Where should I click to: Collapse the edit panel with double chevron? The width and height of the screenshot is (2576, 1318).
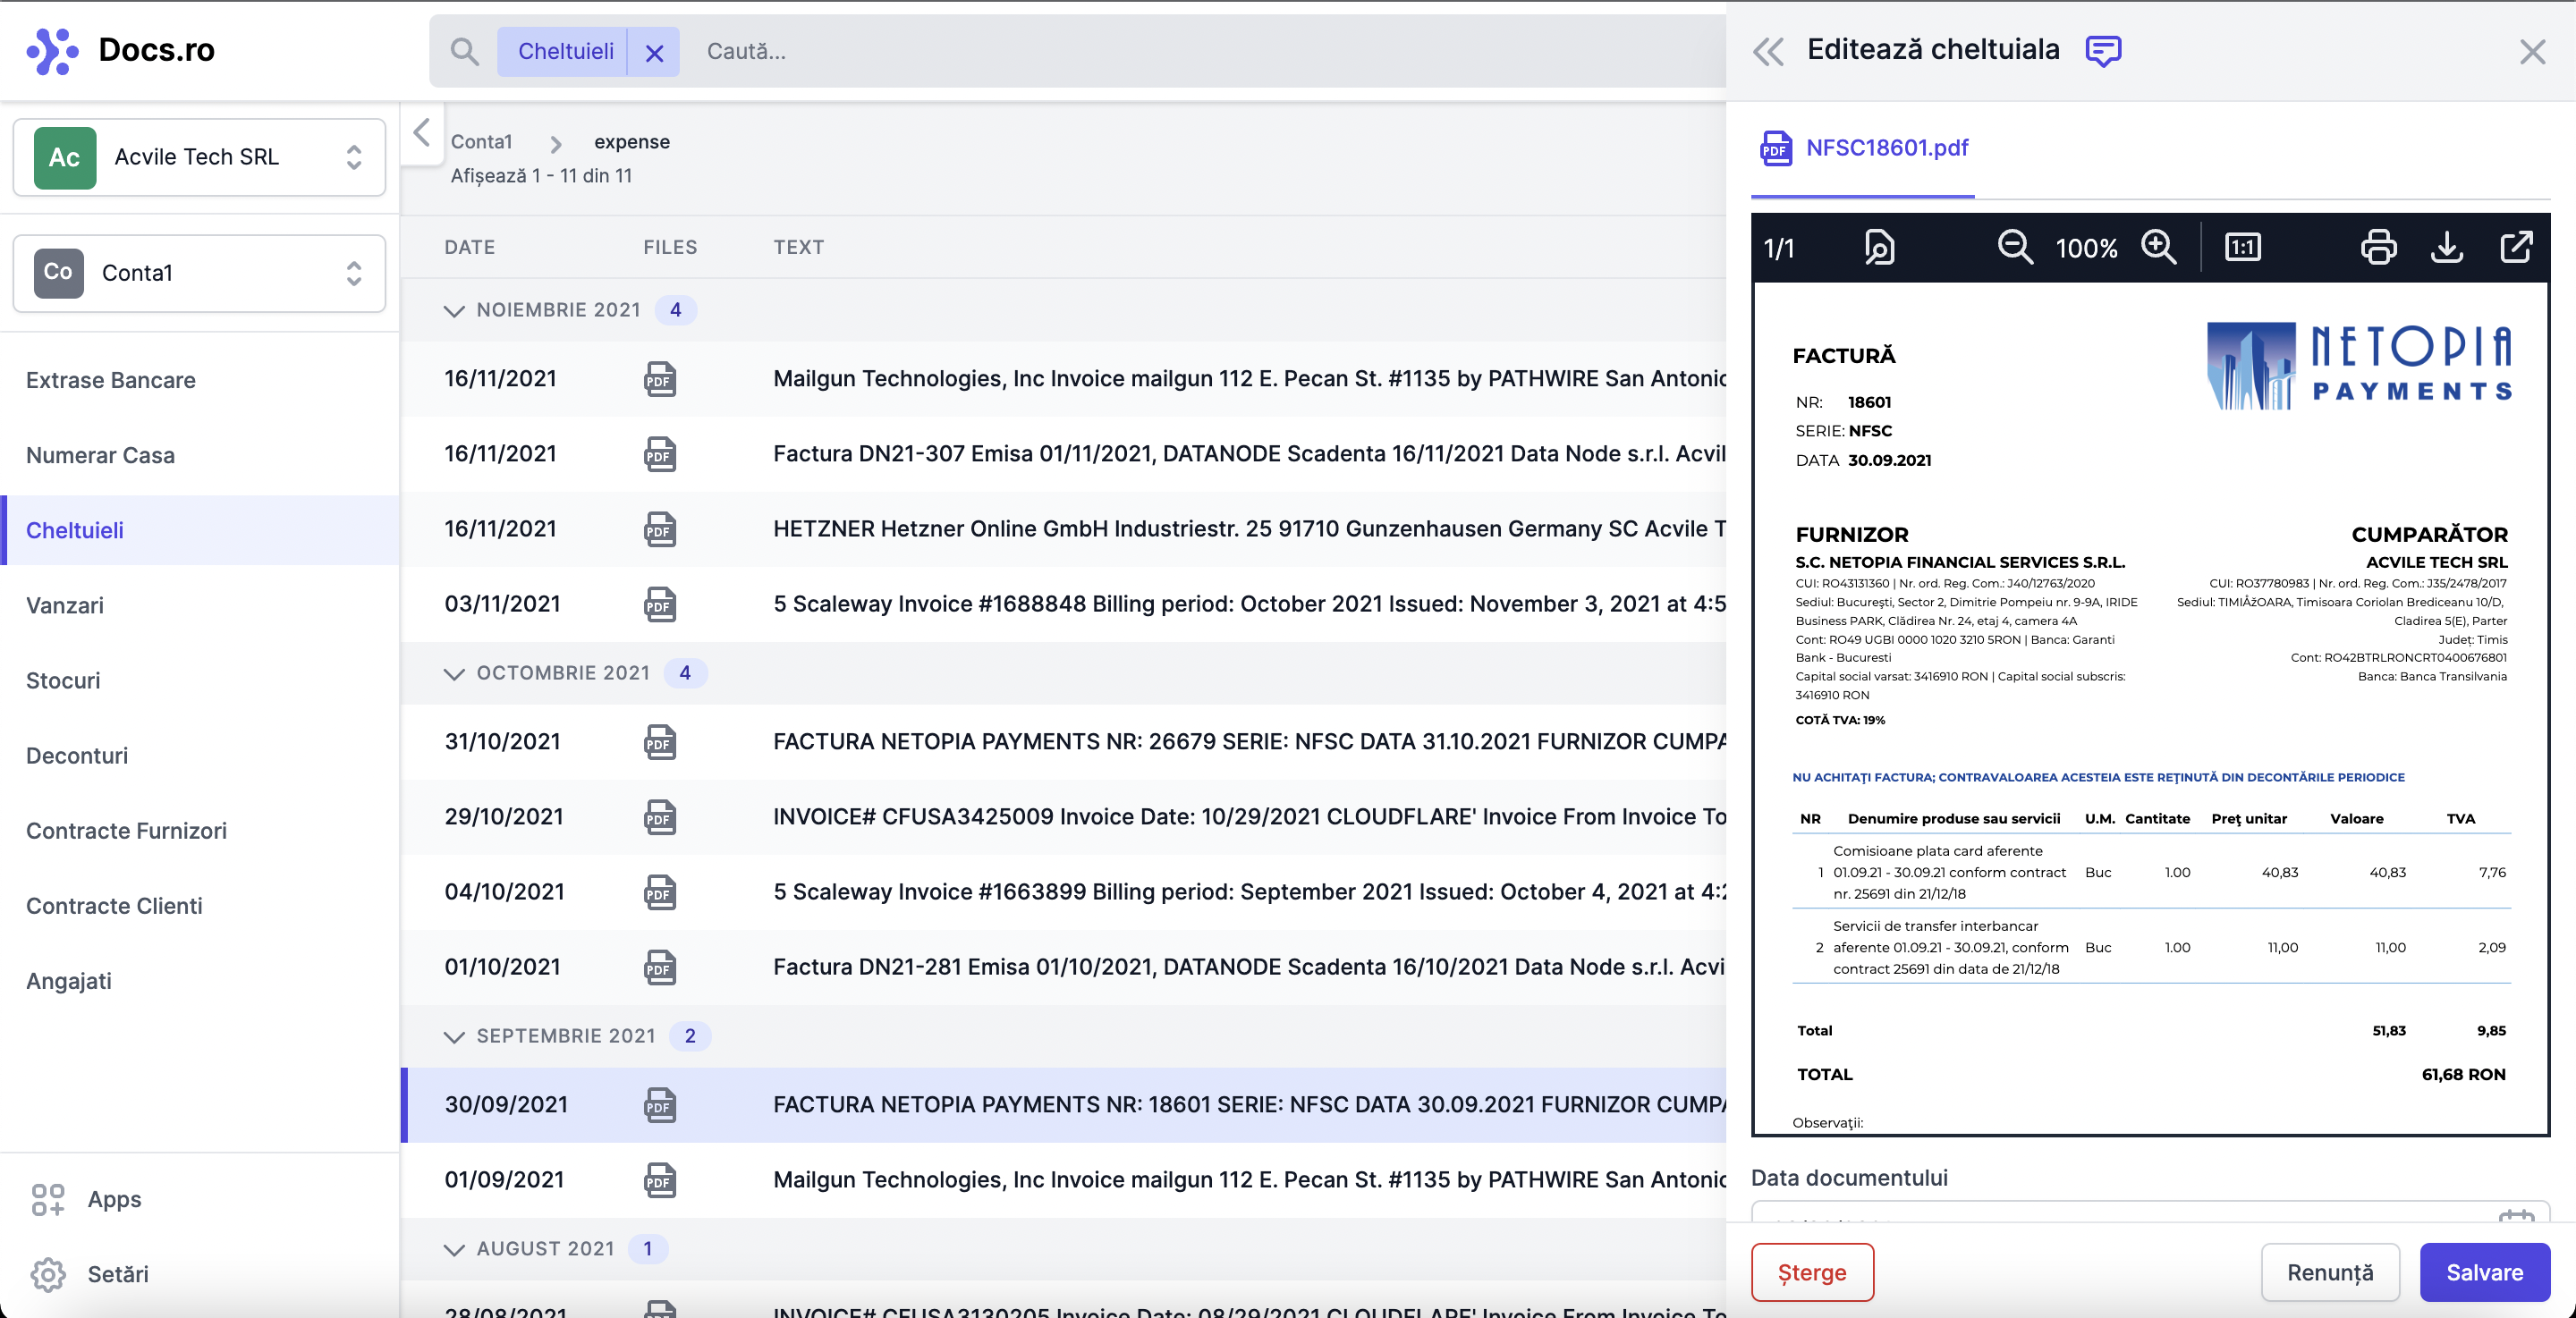pyautogui.click(x=1768, y=51)
